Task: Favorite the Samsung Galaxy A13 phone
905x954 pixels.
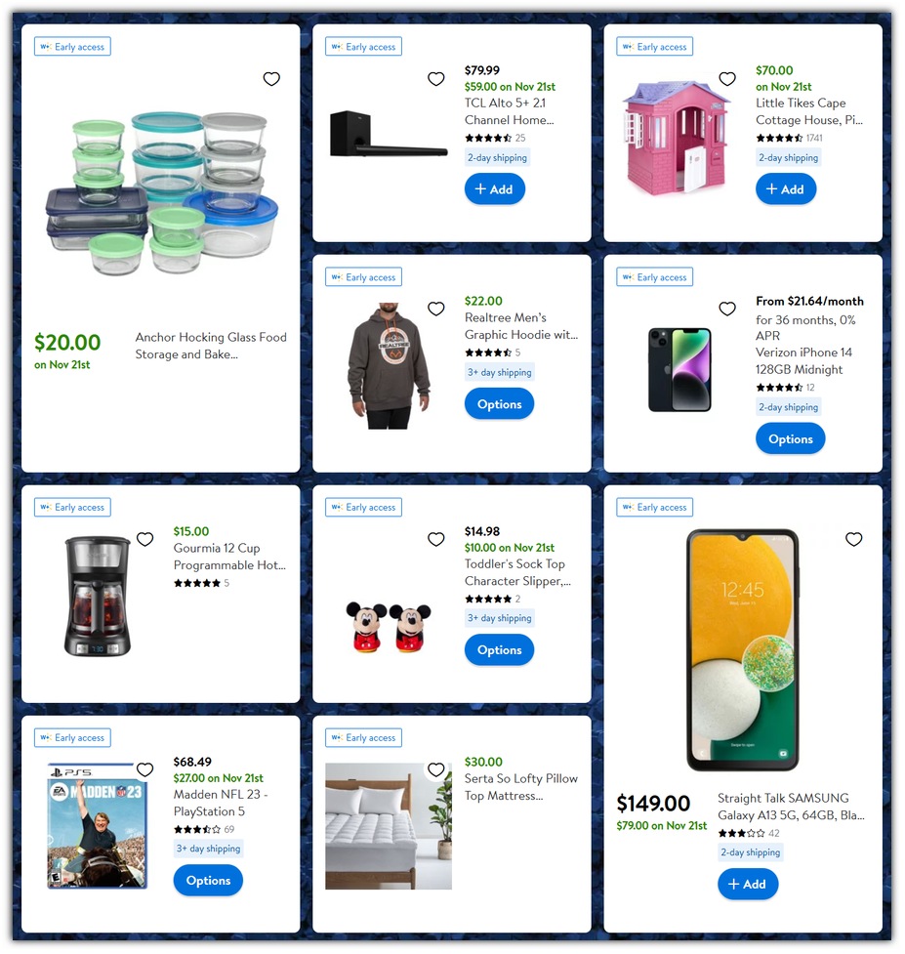Action: 854,539
